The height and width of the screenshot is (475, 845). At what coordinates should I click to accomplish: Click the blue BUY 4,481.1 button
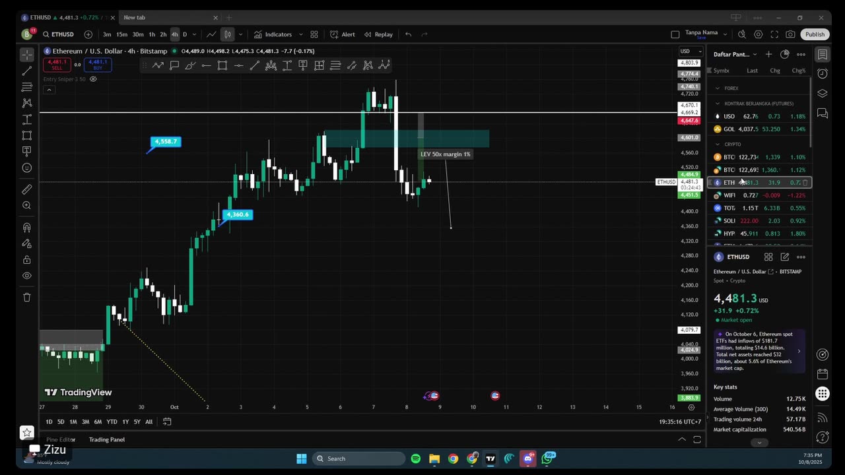(98, 65)
